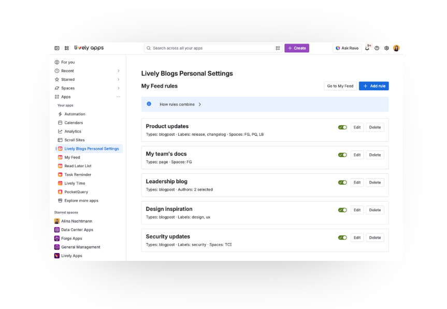Click the Lively Apps space icon

point(57,256)
